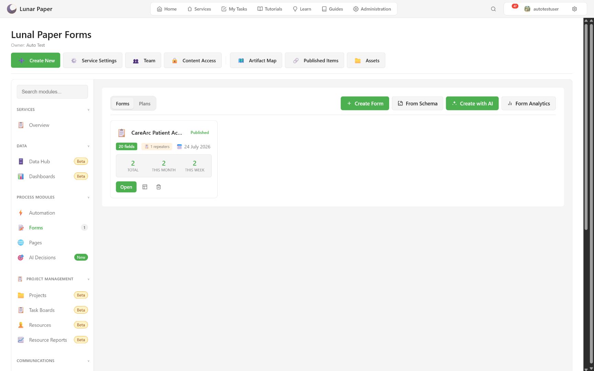594x371 pixels.
Task: Open Services in top navigation
Action: click(x=199, y=9)
